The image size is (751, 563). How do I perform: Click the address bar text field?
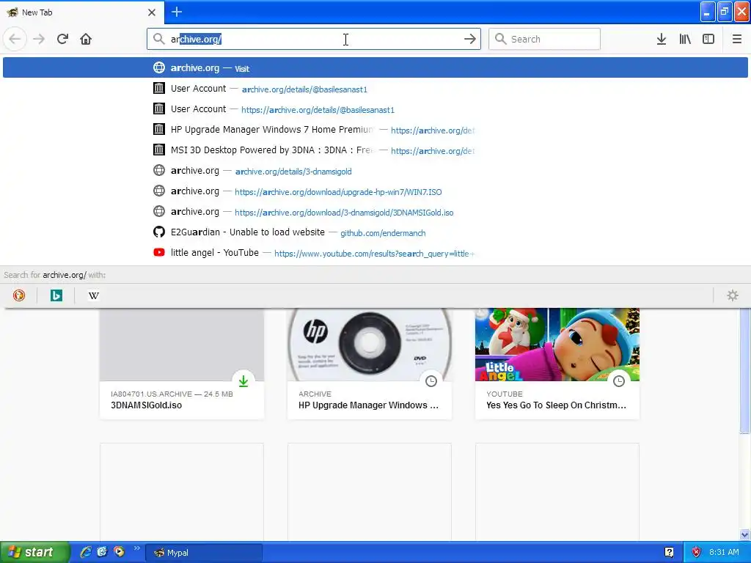[314, 39]
